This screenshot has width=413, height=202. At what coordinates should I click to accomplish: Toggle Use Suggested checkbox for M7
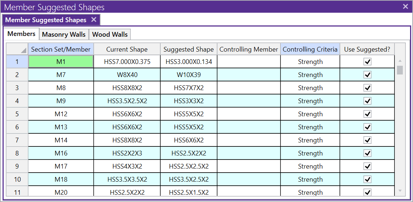pos(367,75)
